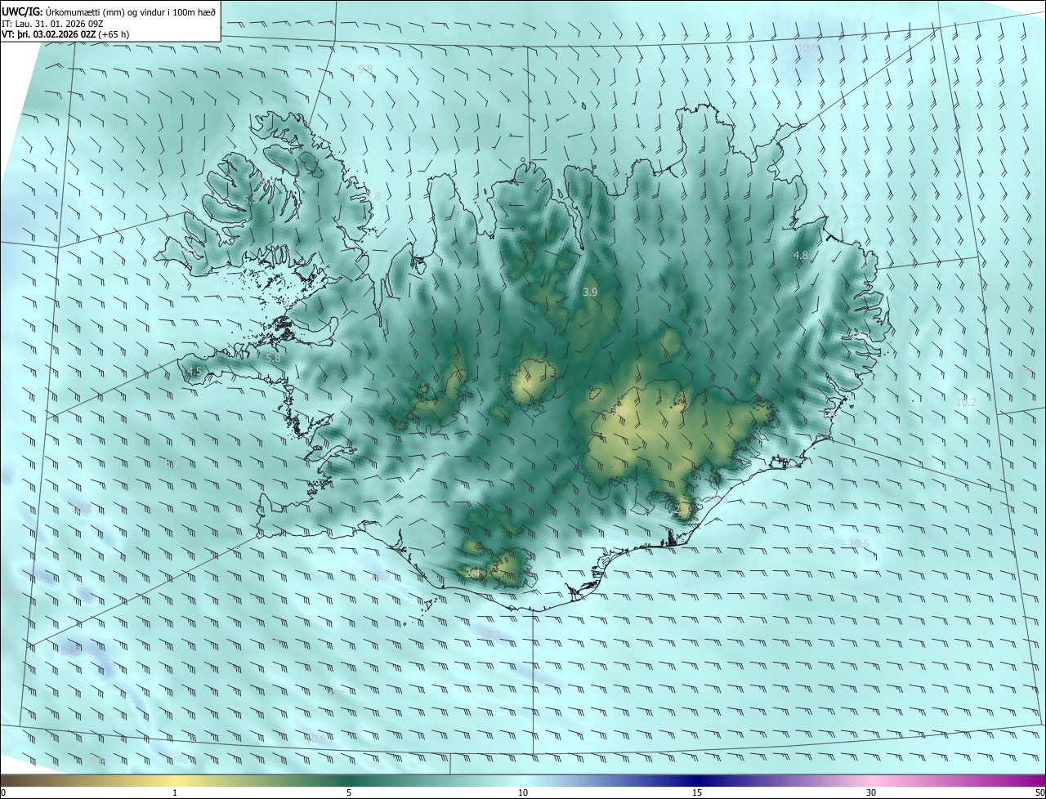Click the color scale tick label 30
This screenshot has height=799, width=1046.
tap(871, 792)
